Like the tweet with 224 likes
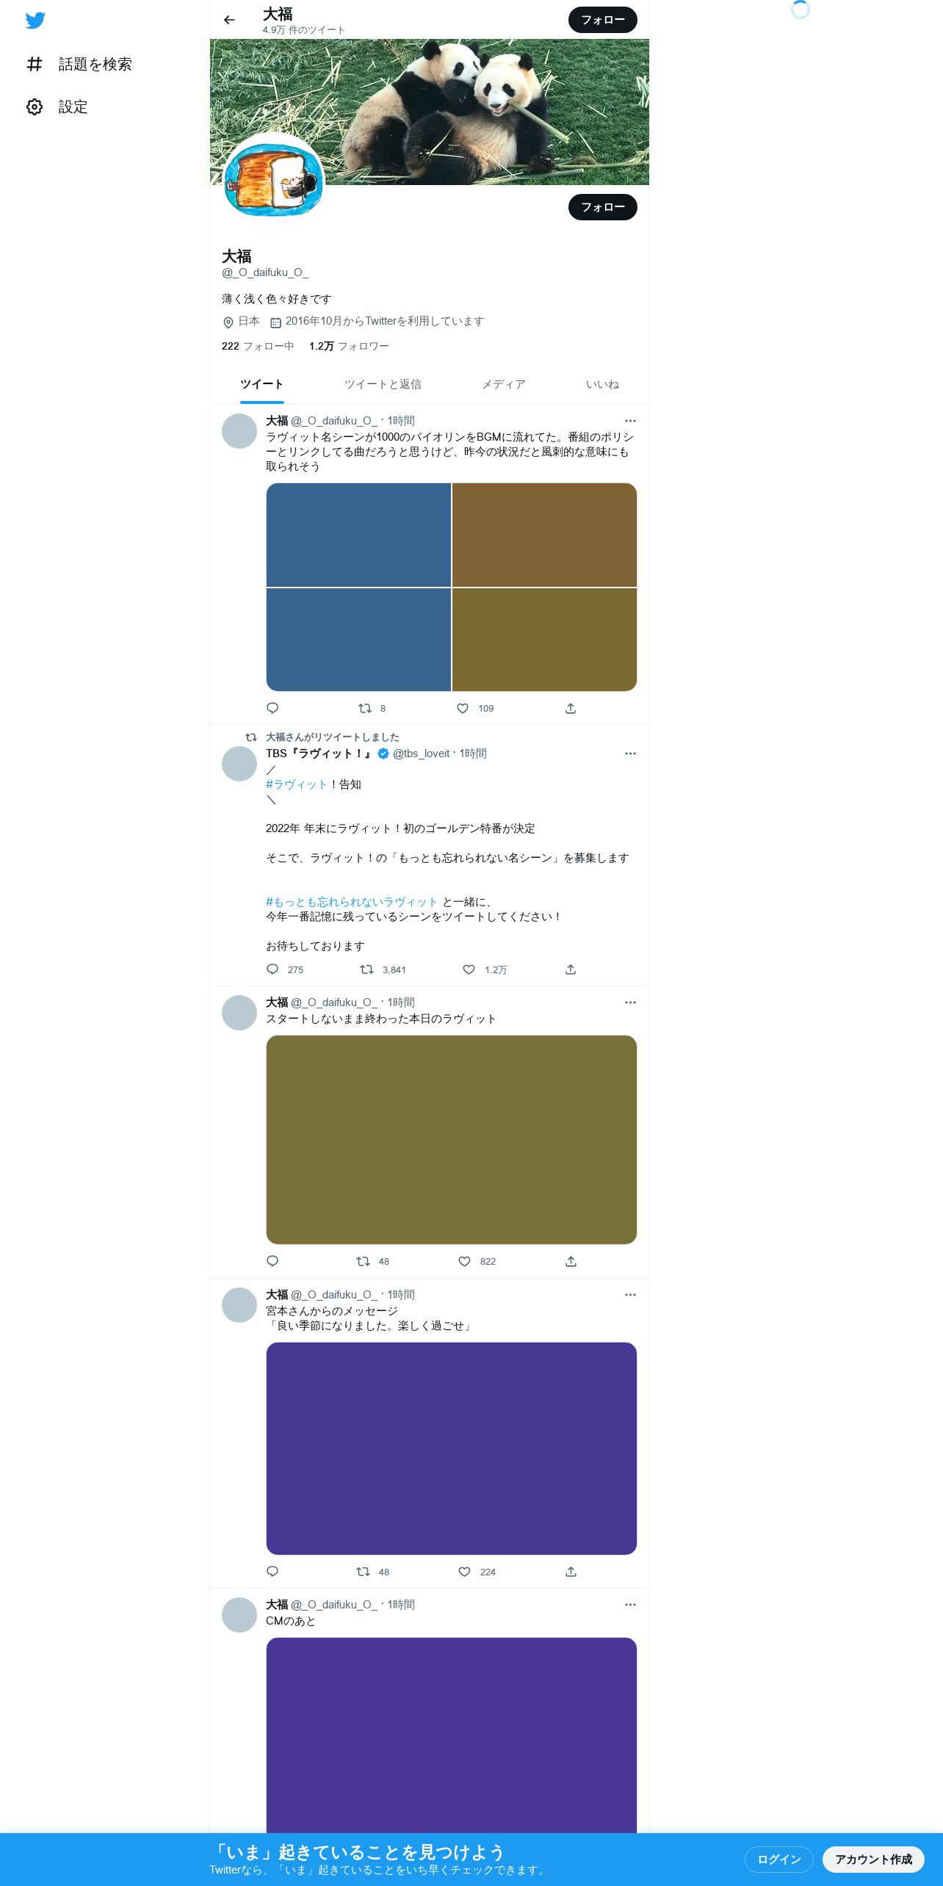Viewport: 943px width, 1886px height. coord(464,1572)
